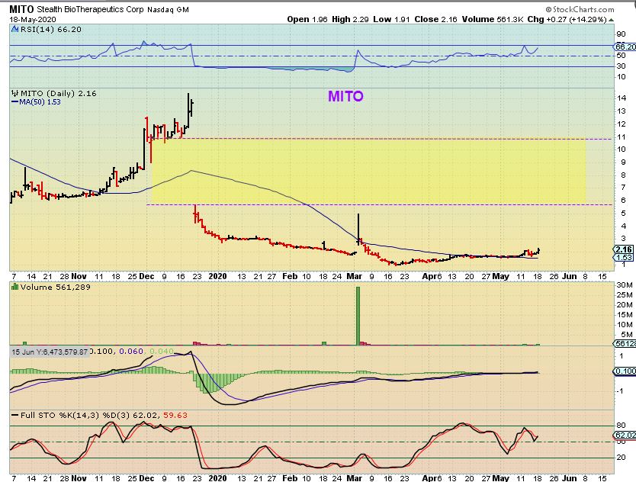Screen dimensions: 636x482
Task: Click the tall green March volume bar
Action: click(358, 316)
